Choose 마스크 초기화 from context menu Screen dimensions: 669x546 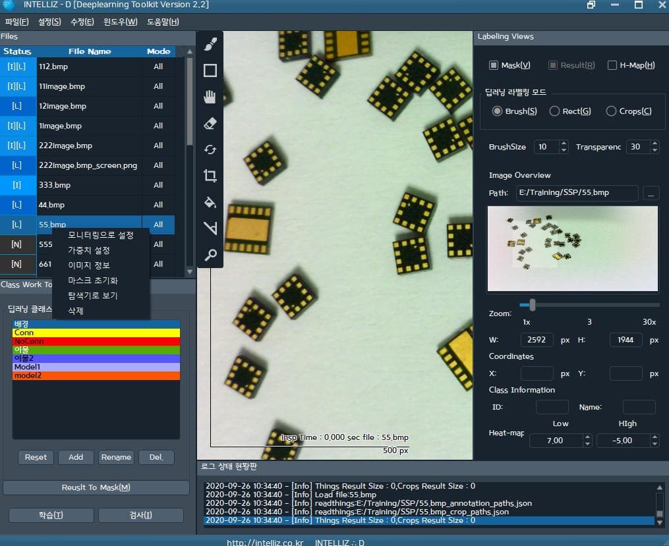click(101, 281)
